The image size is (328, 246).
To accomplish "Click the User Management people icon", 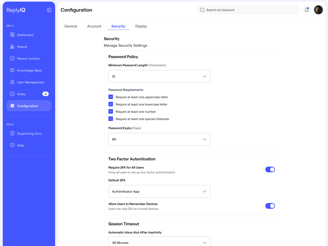I will click(12, 82).
